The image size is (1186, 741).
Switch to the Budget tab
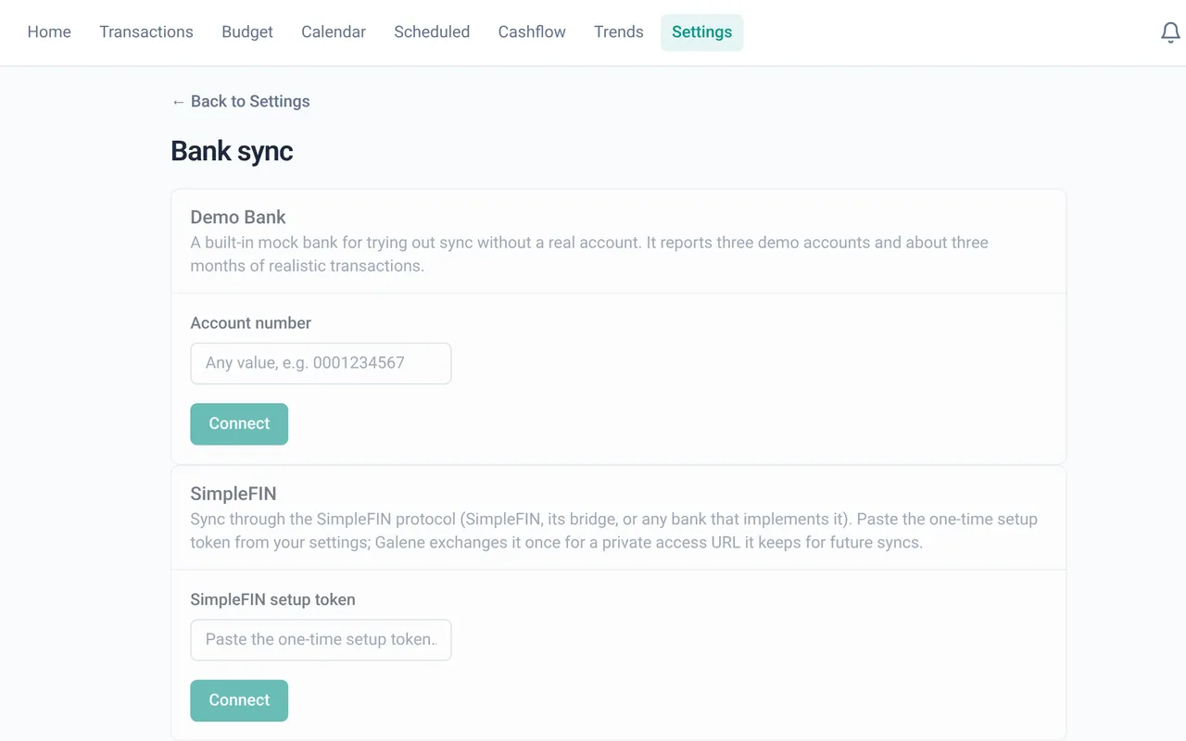pyautogui.click(x=247, y=32)
